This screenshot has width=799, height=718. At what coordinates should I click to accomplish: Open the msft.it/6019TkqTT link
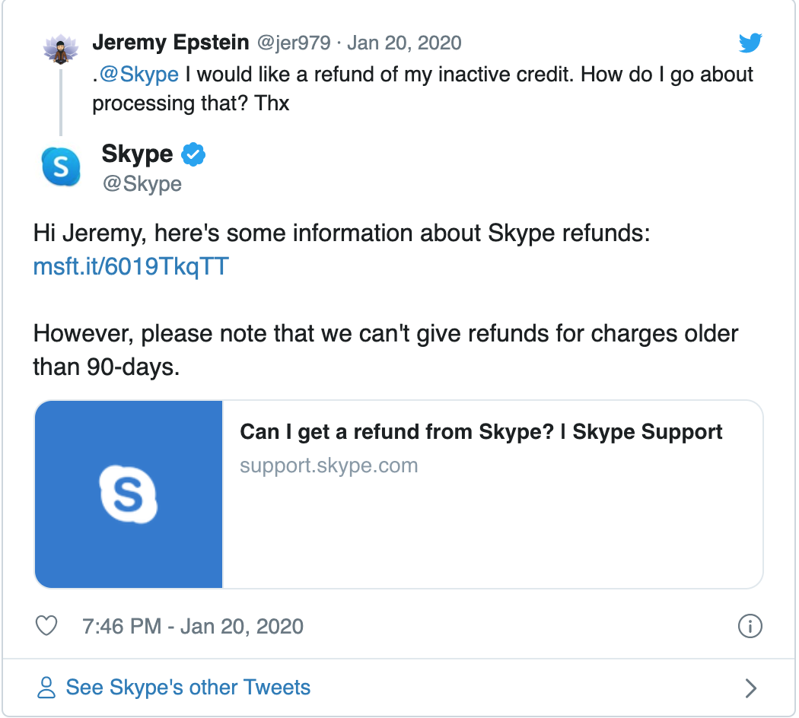click(131, 267)
